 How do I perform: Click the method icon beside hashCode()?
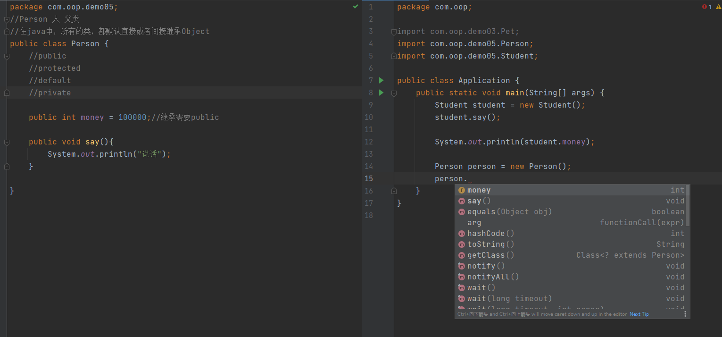pos(461,234)
